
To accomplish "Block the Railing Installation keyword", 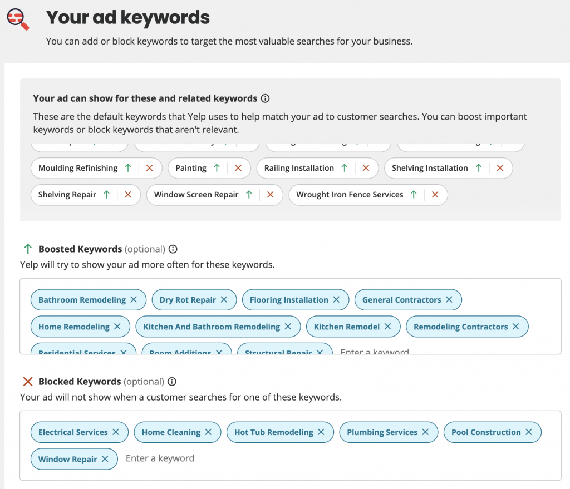I will 366,168.
